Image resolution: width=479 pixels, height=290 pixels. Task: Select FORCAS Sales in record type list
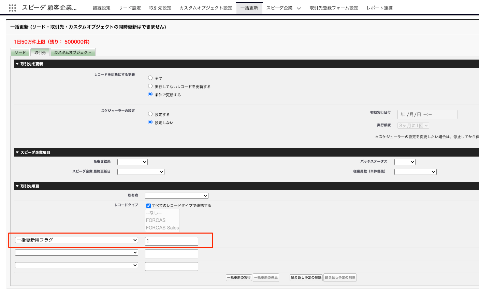tap(162, 228)
